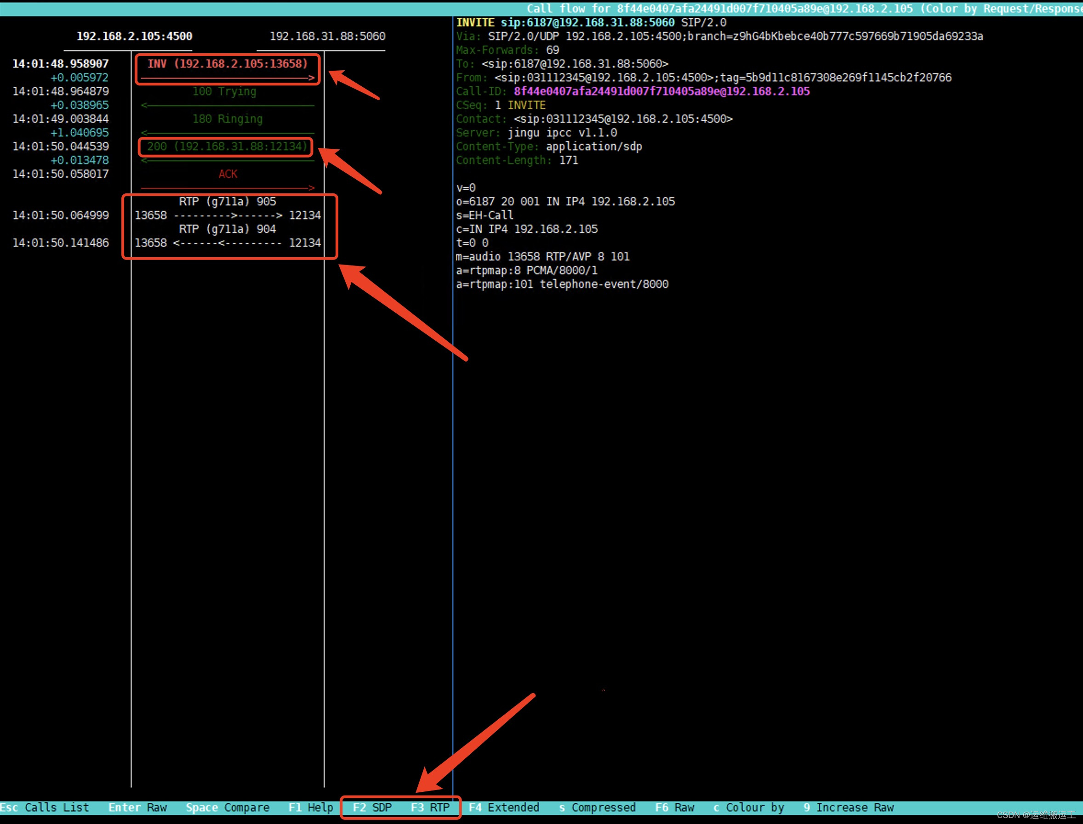
Task: Select the INV 192.168.2.105:13658 message
Action: (x=227, y=64)
